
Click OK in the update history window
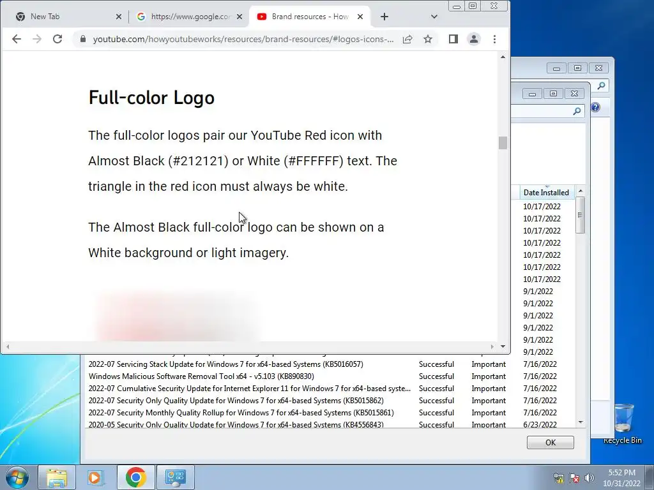[550, 443]
